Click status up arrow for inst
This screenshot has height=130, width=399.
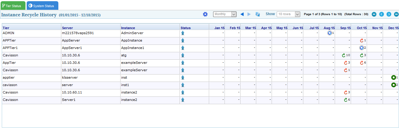pos(183,77)
